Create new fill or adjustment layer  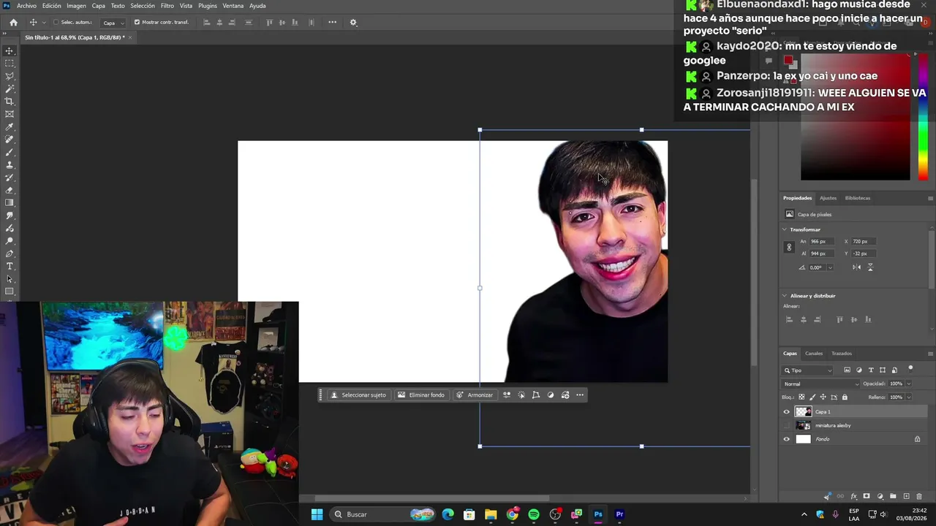pyautogui.click(x=880, y=497)
